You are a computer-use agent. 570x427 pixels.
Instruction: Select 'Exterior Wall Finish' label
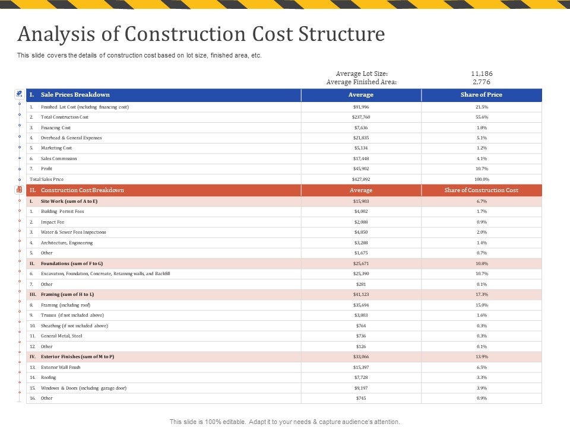[61, 368]
